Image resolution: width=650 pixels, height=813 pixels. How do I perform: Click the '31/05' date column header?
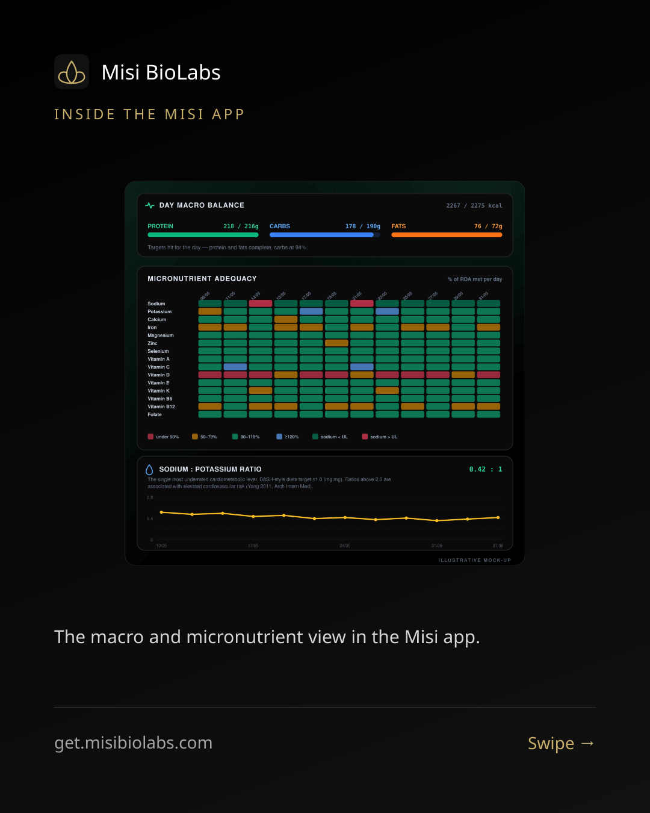coord(483,296)
